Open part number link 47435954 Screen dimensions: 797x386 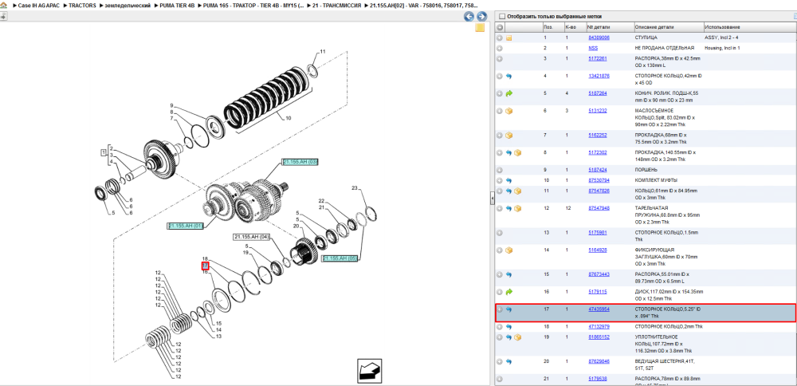point(599,309)
